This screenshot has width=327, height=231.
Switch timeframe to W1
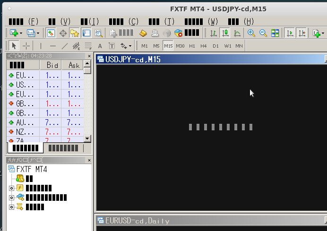[227, 46]
